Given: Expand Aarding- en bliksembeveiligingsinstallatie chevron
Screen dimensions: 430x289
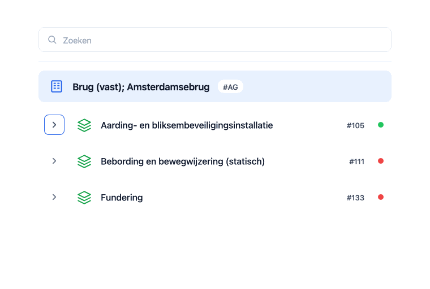Looking at the screenshot, I should point(54,125).
